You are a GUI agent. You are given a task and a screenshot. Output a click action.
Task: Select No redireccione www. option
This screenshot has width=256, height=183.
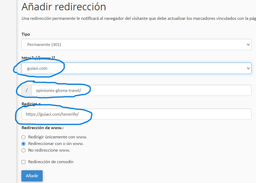24,150
